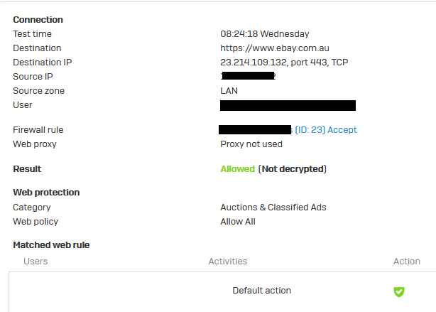Click the LAN source zone value
436x312 pixels.
[229, 90]
